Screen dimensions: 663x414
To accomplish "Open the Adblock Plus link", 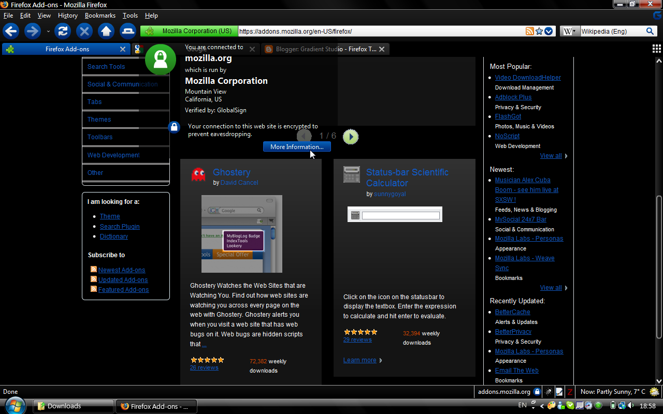I will pos(513,97).
